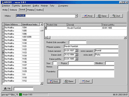The width and height of the screenshot is (129, 97).
Task: Click the top Zruš button beside Hřbitov
Action: [x=116, y=16]
